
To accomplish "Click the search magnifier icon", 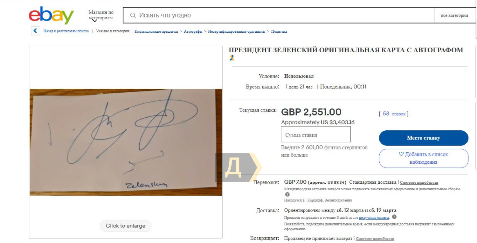I will click(133, 15).
